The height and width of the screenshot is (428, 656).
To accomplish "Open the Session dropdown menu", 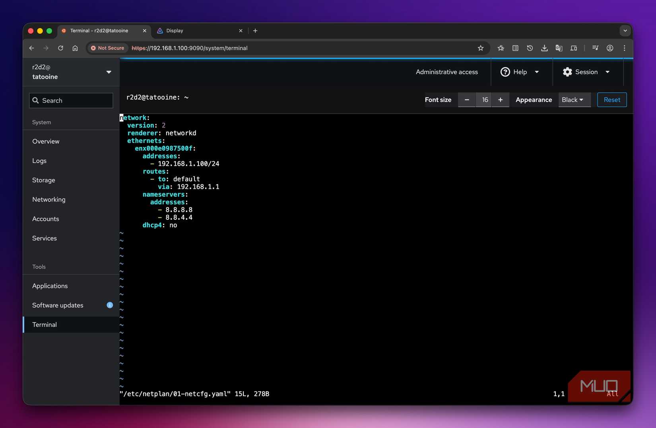I will (x=586, y=72).
